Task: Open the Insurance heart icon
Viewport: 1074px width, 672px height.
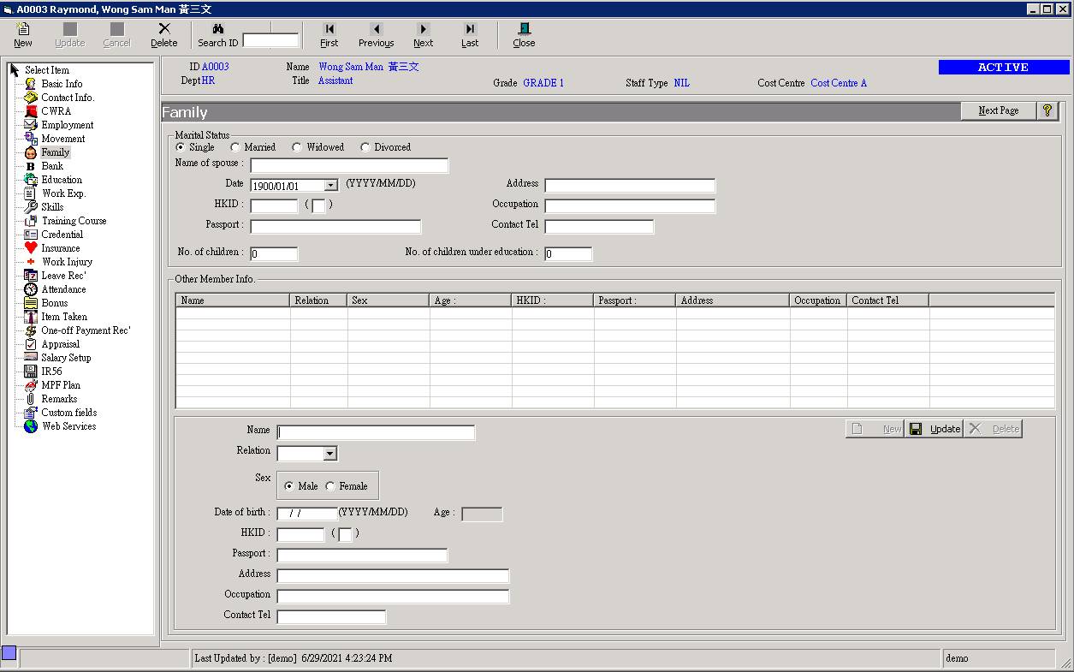Action: (31, 248)
